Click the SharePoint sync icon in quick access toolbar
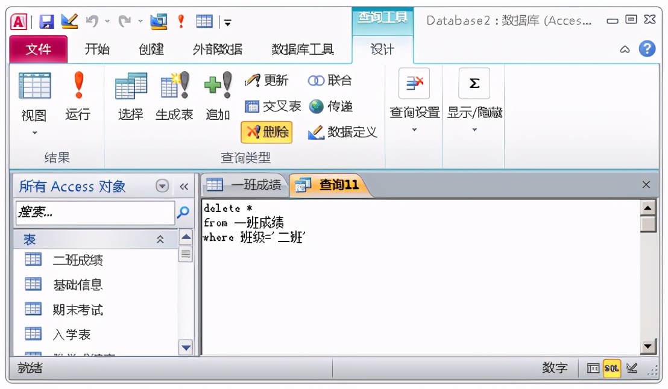The height and width of the screenshot is (389, 668). (x=159, y=21)
